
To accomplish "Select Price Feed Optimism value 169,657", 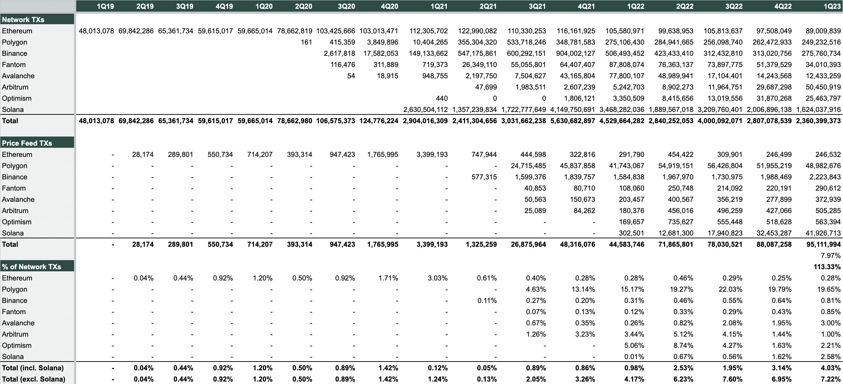I will click(632, 222).
